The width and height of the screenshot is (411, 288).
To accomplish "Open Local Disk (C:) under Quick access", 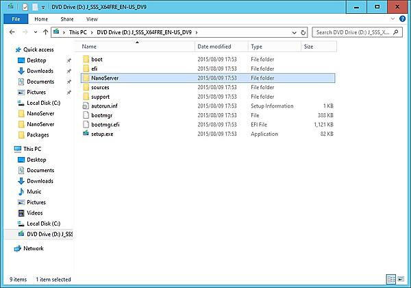I will (44, 103).
